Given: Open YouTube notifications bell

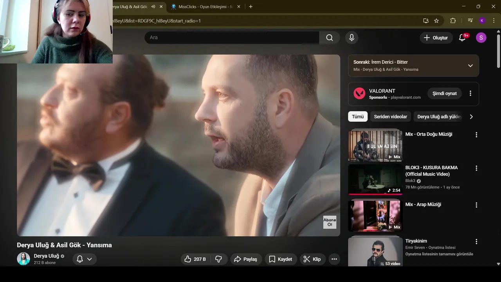Looking at the screenshot, I should [x=462, y=38].
